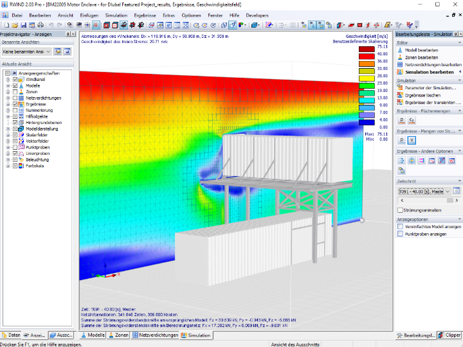Image resolution: width=463 pixels, height=347 pixels.
Task: Click the yellow 28.00 legend color swatch
Action: (367, 78)
